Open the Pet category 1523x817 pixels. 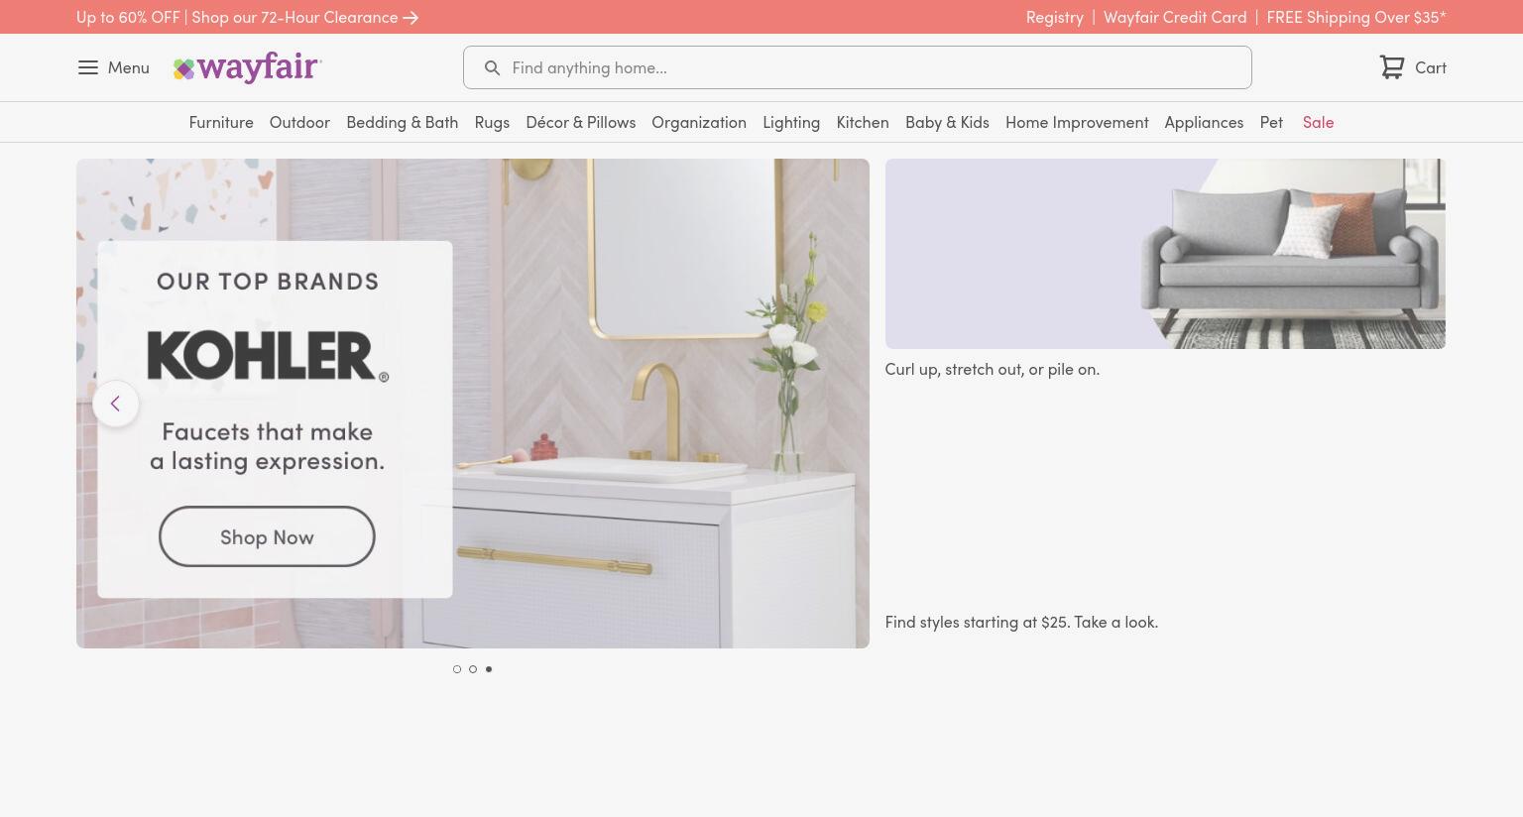[x=1271, y=122]
